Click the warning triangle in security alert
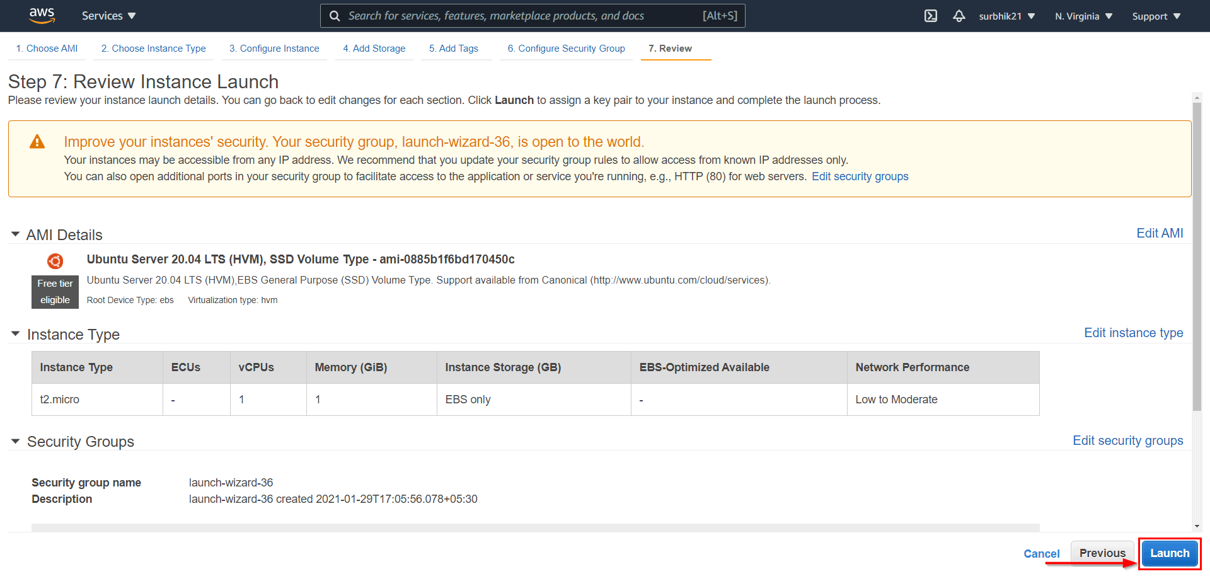This screenshot has width=1210, height=581. pyautogui.click(x=37, y=141)
